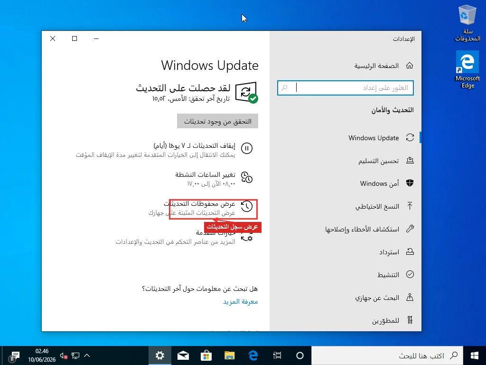
Task: Click the update history clock icon
Action: tap(247, 206)
